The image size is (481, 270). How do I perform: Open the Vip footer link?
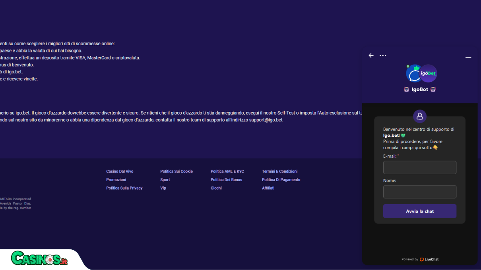(163, 188)
